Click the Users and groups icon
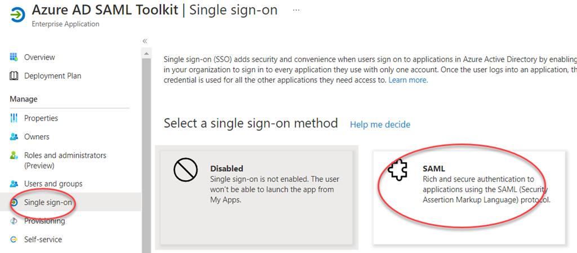Viewport: 577px width, 253px height. (14, 184)
